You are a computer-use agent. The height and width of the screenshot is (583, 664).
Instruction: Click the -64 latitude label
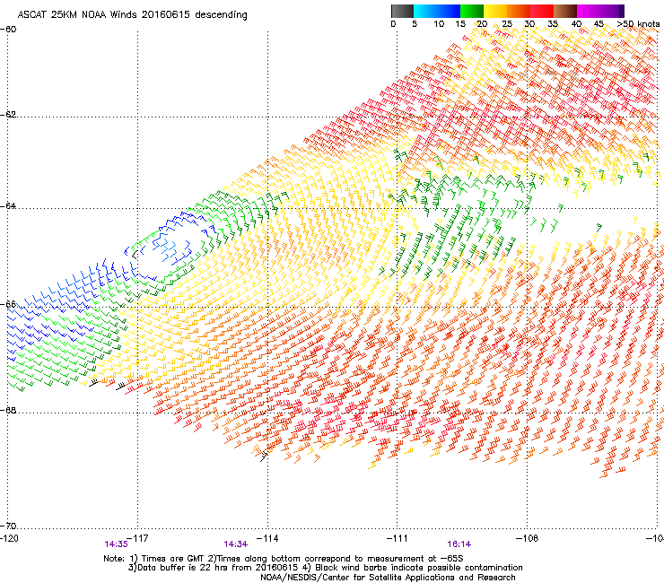pos(8,205)
